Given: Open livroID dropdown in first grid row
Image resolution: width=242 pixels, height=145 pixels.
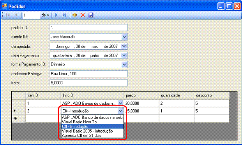Looking at the screenshot, I should [x=120, y=103].
